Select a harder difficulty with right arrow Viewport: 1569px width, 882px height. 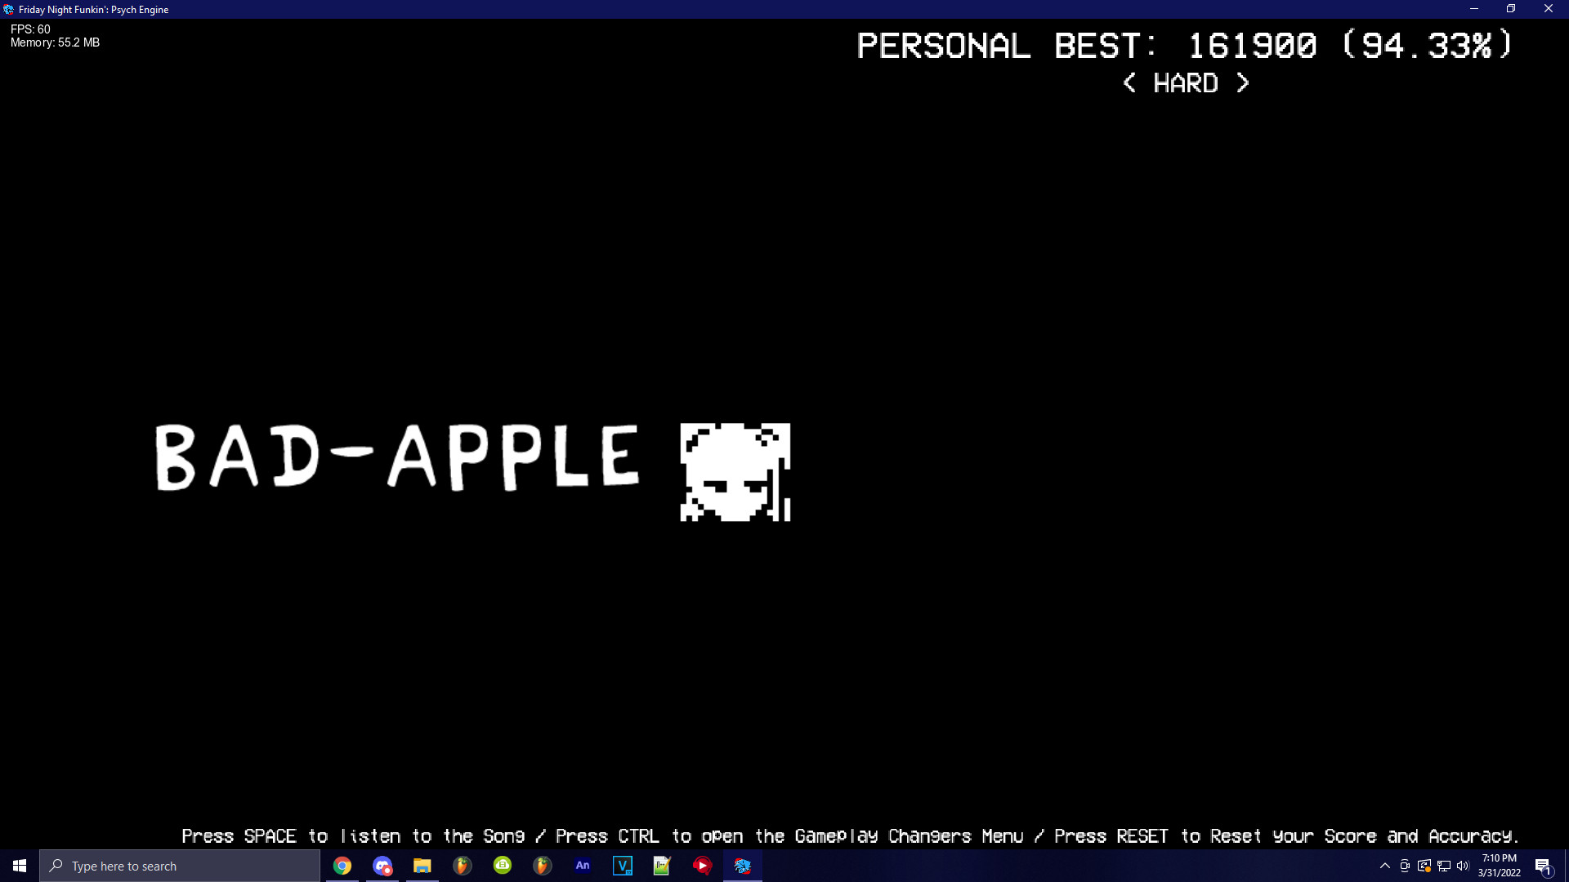tap(1243, 83)
